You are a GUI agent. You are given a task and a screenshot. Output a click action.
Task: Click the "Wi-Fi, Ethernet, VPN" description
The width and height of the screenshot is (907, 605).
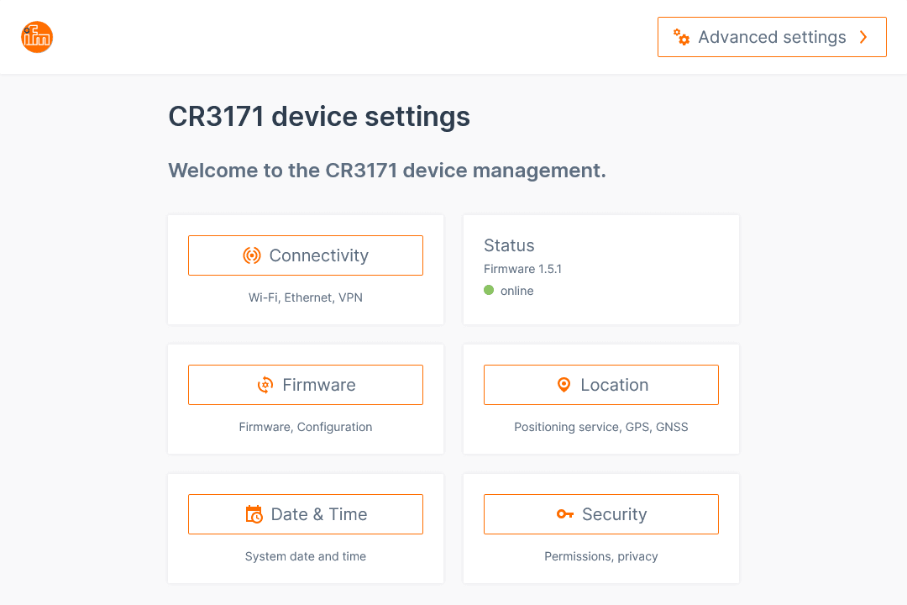tap(306, 297)
